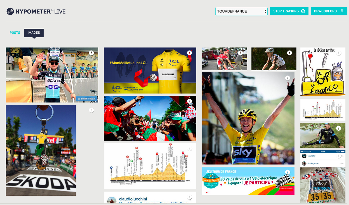Click the clock icon in Stop Tracking

(303, 11)
